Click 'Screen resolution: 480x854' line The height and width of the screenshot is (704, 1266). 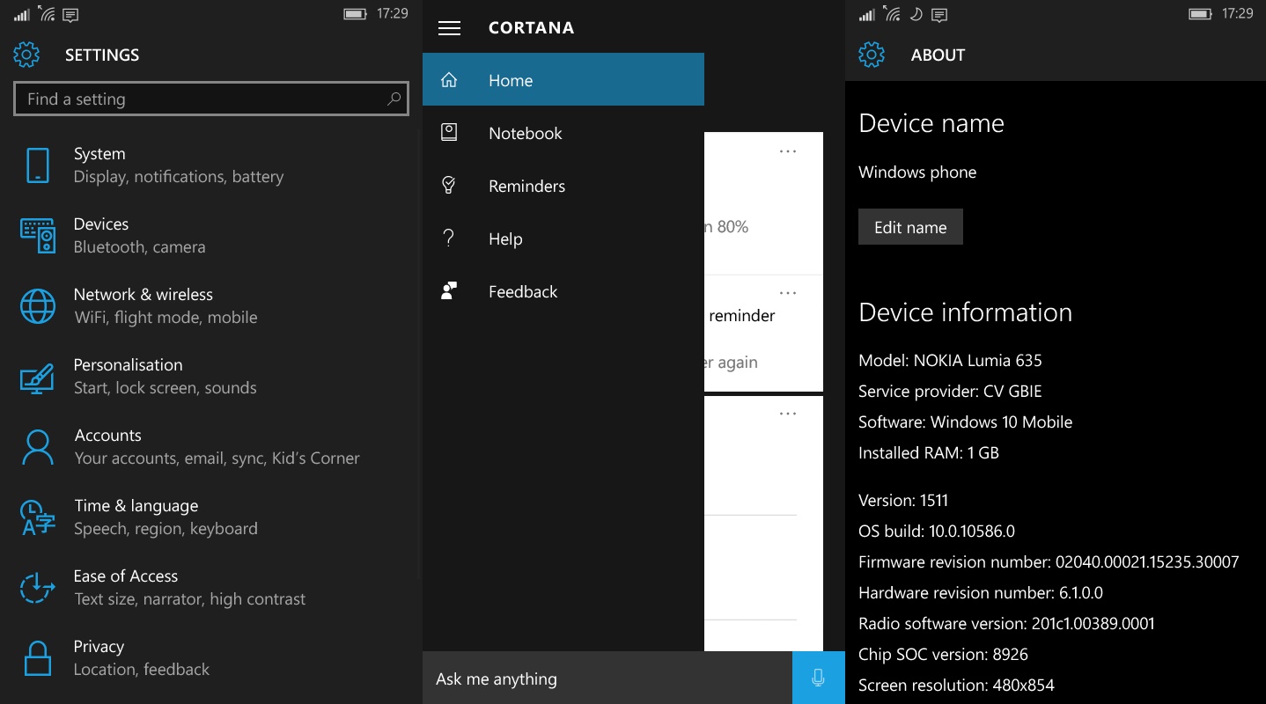(x=956, y=685)
